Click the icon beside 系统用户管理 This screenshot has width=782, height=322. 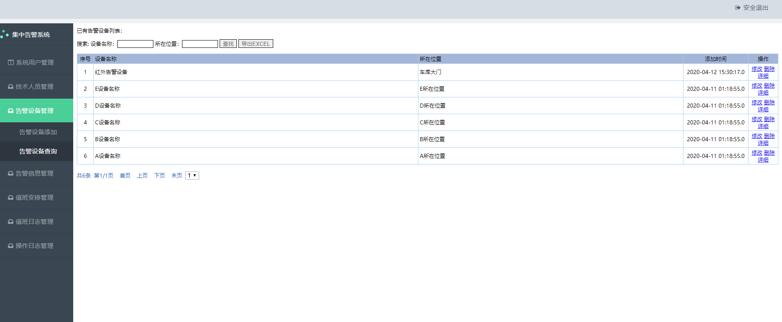pos(11,63)
